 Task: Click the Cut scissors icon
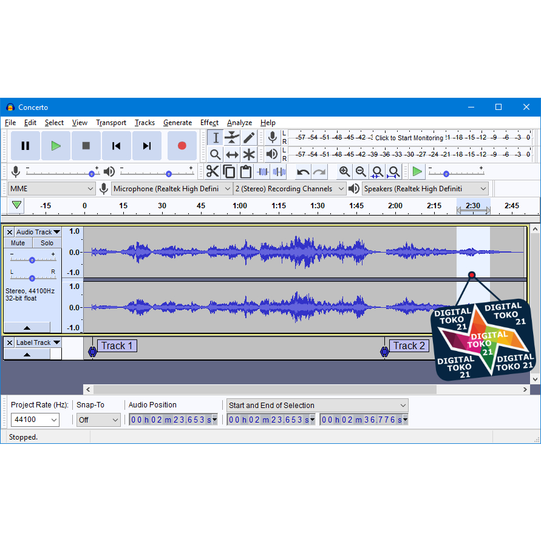213,172
